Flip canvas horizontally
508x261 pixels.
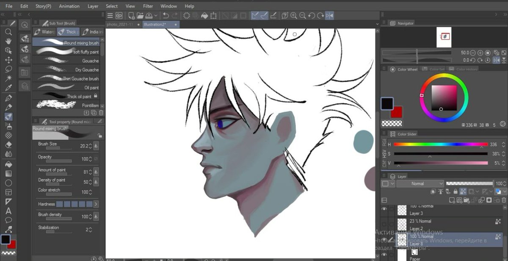point(329,16)
